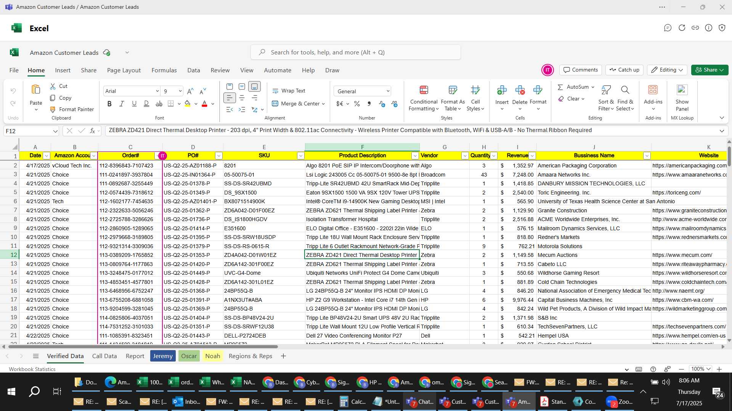Click the Increase Indent icon

[242, 110]
